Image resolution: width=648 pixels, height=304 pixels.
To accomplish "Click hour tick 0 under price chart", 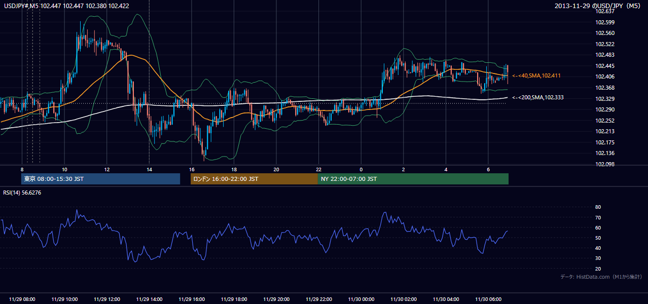I will (361, 169).
